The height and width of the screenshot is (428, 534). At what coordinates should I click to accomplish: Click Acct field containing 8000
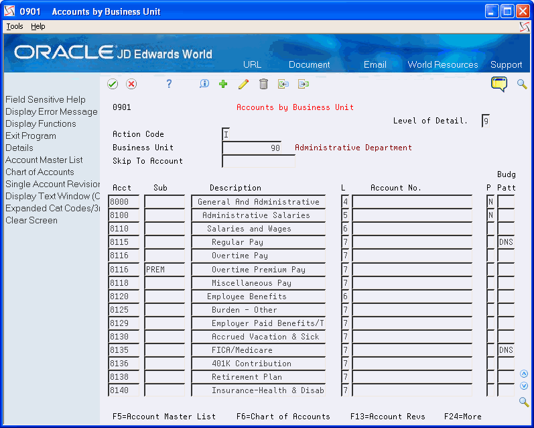point(124,201)
